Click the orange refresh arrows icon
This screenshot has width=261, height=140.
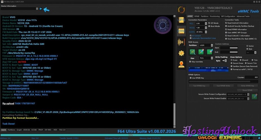click(x=181, y=10)
